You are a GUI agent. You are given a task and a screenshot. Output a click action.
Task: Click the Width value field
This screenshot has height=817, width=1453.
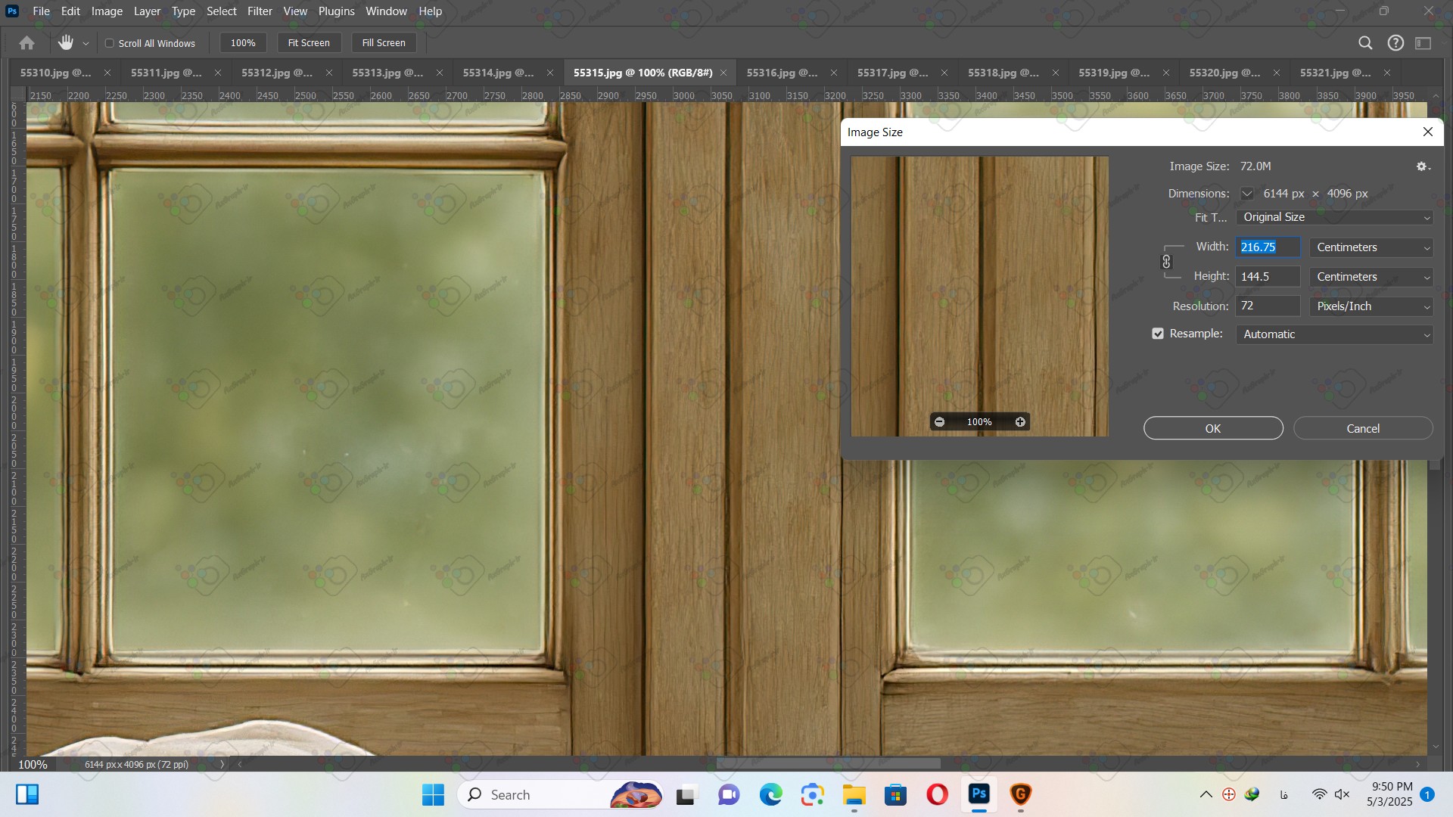(x=1268, y=247)
